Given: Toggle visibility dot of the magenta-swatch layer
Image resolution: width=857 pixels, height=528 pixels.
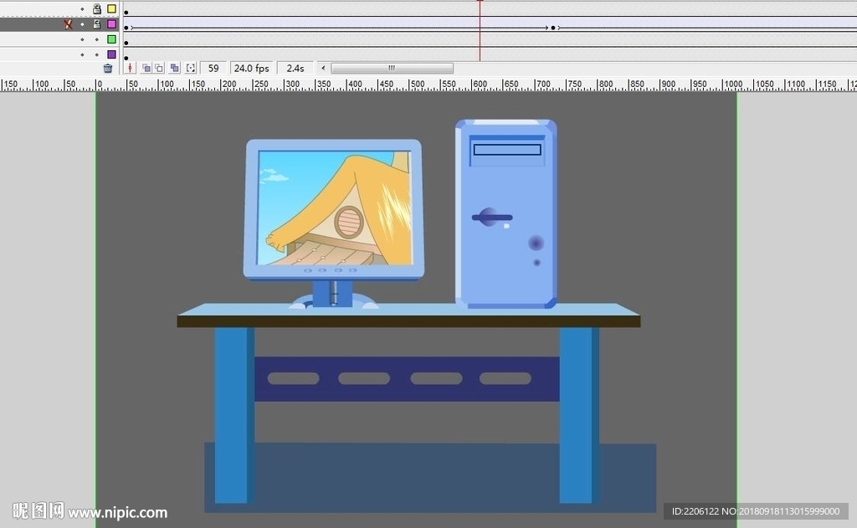Looking at the screenshot, I should coord(82,24).
